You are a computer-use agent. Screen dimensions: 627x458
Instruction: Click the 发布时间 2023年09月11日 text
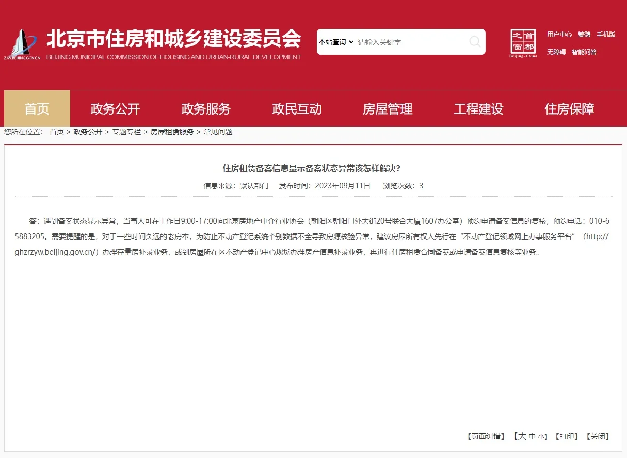click(x=325, y=186)
